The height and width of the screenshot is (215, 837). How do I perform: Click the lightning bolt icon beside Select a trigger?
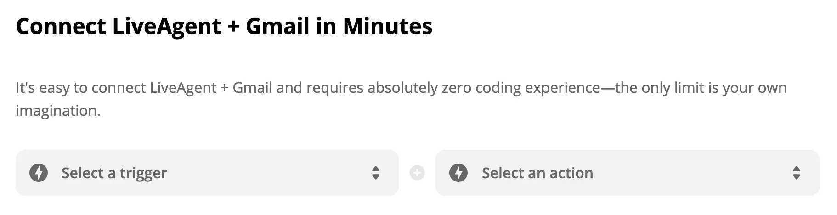pos(39,173)
